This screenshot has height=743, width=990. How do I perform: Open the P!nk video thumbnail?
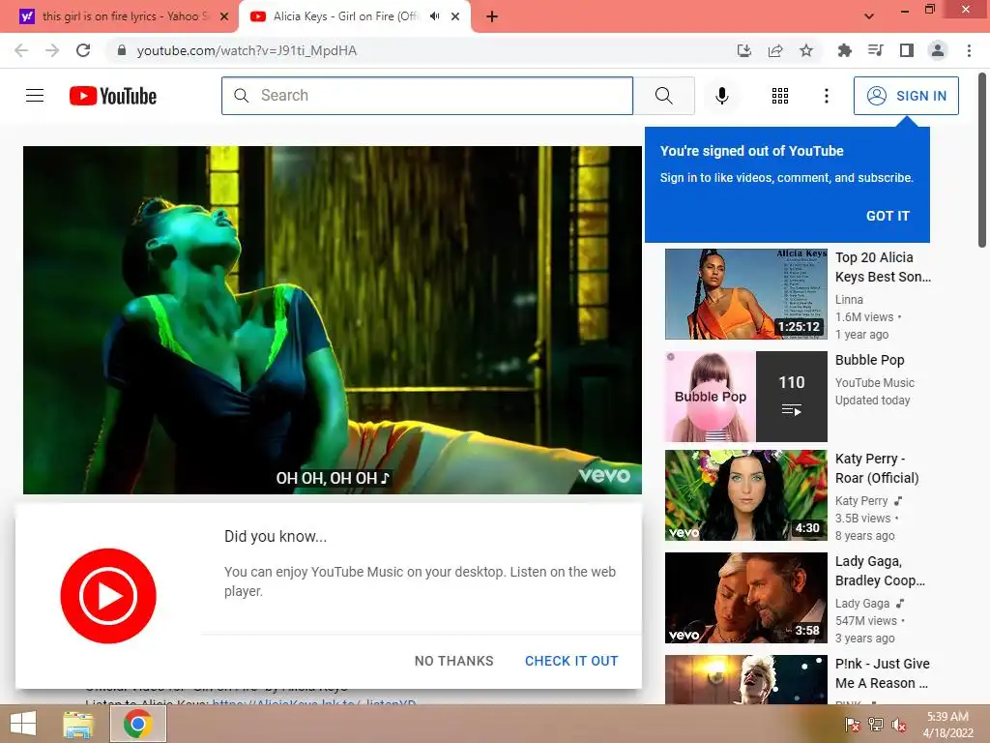point(745,679)
